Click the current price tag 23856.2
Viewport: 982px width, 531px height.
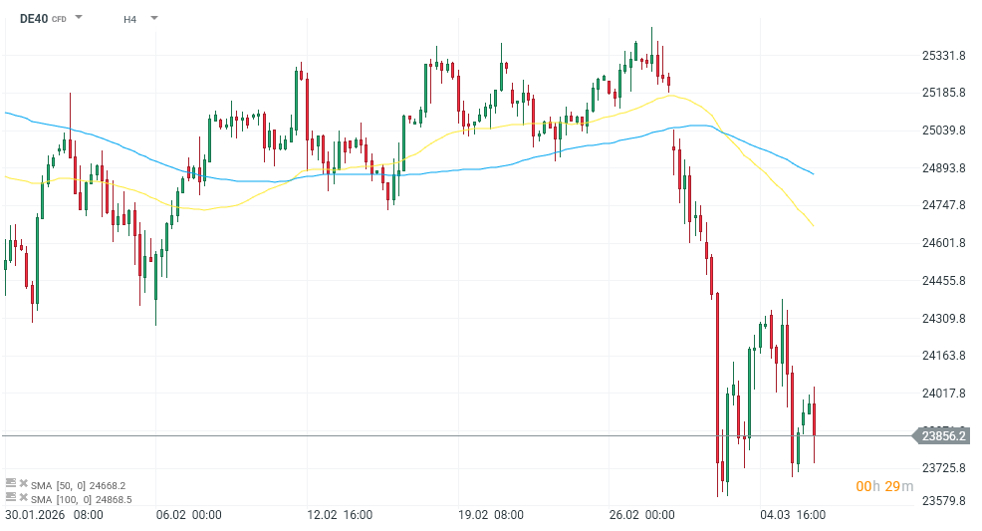tap(944, 435)
